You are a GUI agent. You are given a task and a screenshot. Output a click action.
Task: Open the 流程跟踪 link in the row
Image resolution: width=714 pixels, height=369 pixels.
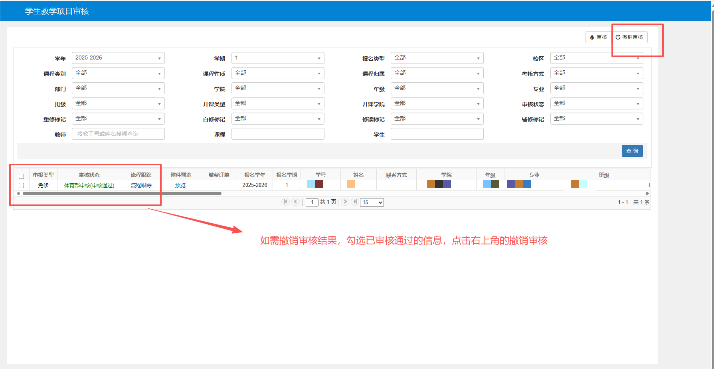(141, 185)
